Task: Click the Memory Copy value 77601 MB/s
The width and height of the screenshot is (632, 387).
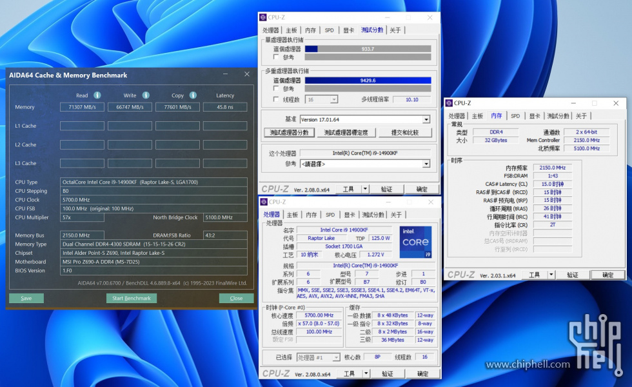Action: tap(177, 107)
